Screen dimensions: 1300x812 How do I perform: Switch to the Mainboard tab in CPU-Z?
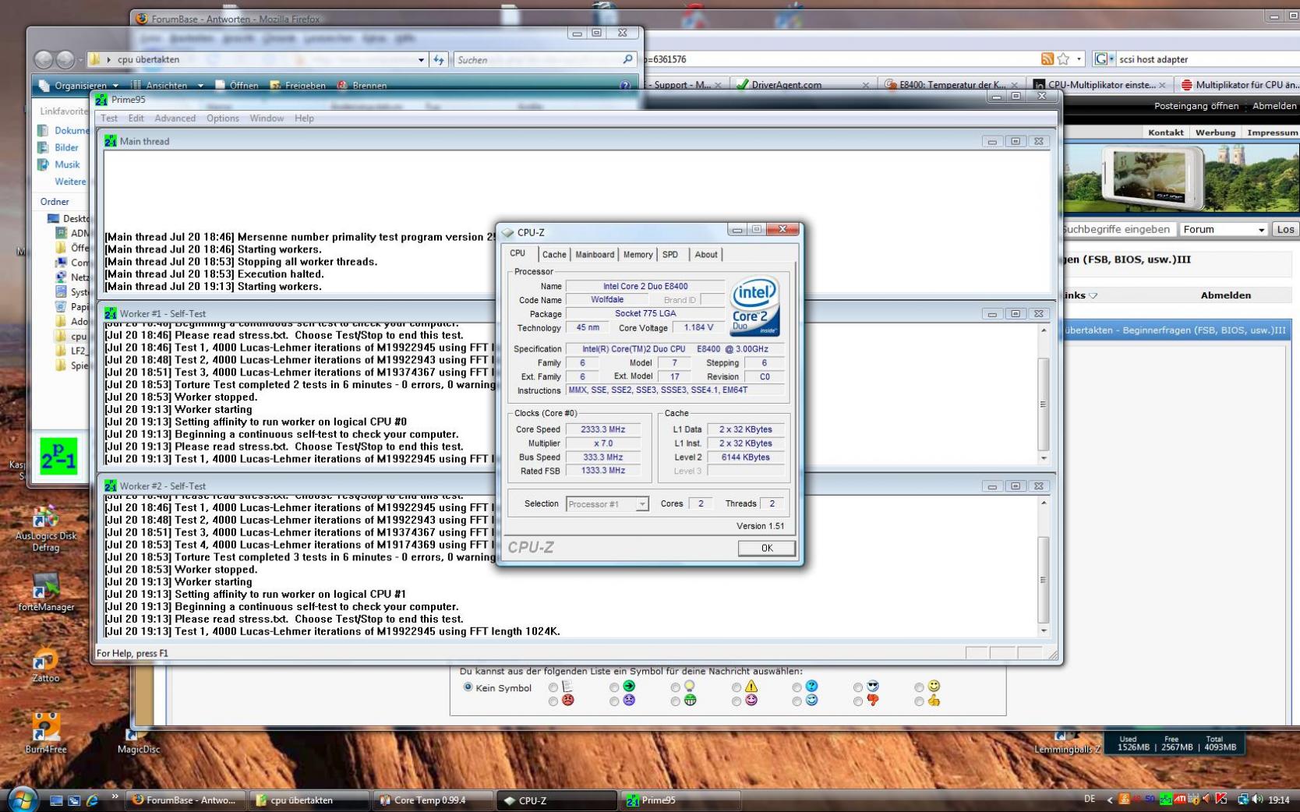click(x=595, y=255)
